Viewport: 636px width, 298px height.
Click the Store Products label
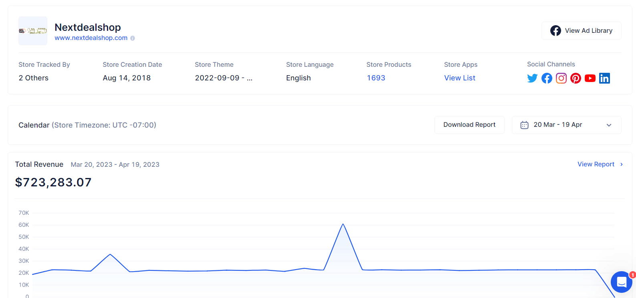point(389,65)
